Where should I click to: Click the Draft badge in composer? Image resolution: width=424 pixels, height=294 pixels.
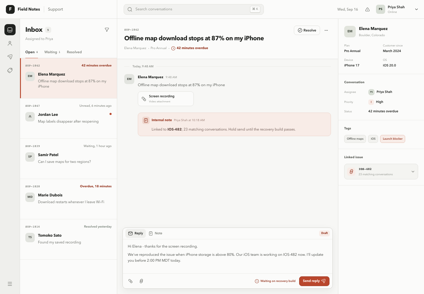tap(324, 233)
